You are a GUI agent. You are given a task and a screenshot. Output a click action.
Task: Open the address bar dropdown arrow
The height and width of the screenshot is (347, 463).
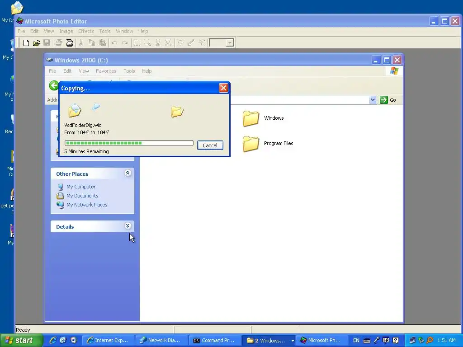point(373,100)
